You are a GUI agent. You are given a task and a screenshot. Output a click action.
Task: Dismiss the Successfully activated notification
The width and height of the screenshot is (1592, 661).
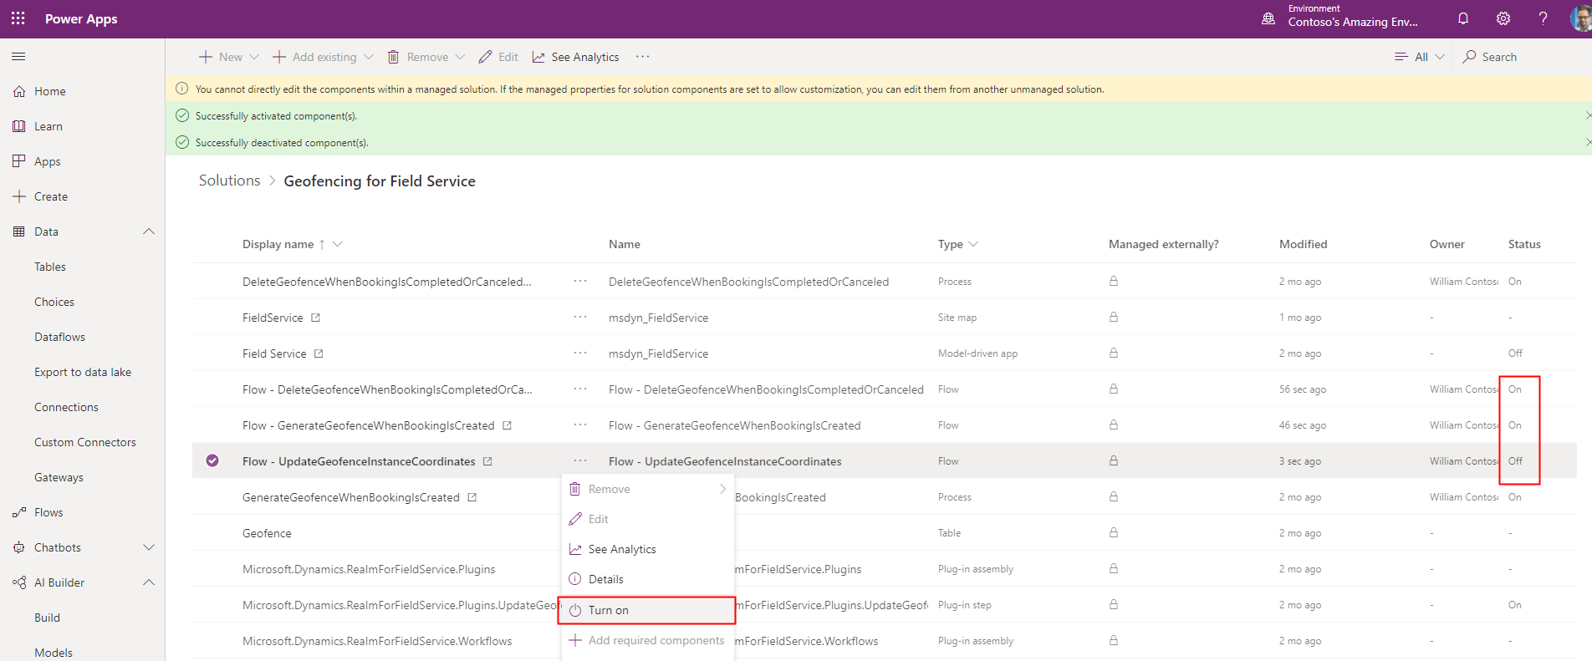tap(1588, 115)
